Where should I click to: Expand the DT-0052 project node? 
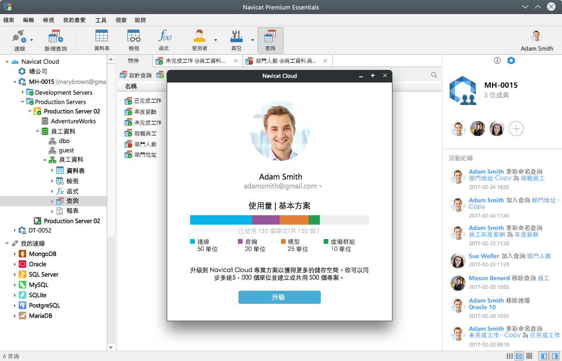pos(15,230)
